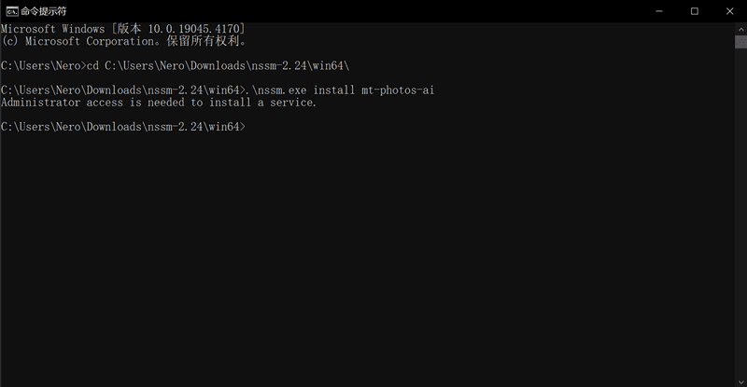Click the "Microsoft Windows" text on first line

tap(56, 30)
